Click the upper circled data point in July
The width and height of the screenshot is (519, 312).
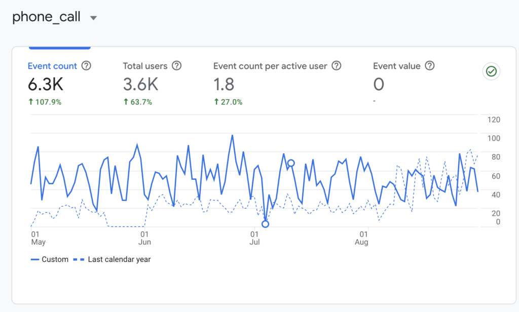pyautogui.click(x=291, y=163)
